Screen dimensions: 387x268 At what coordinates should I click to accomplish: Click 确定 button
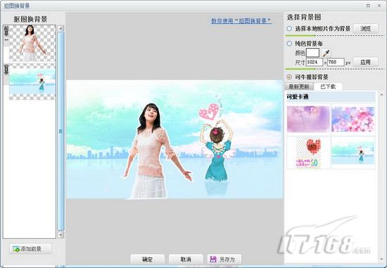147,260
